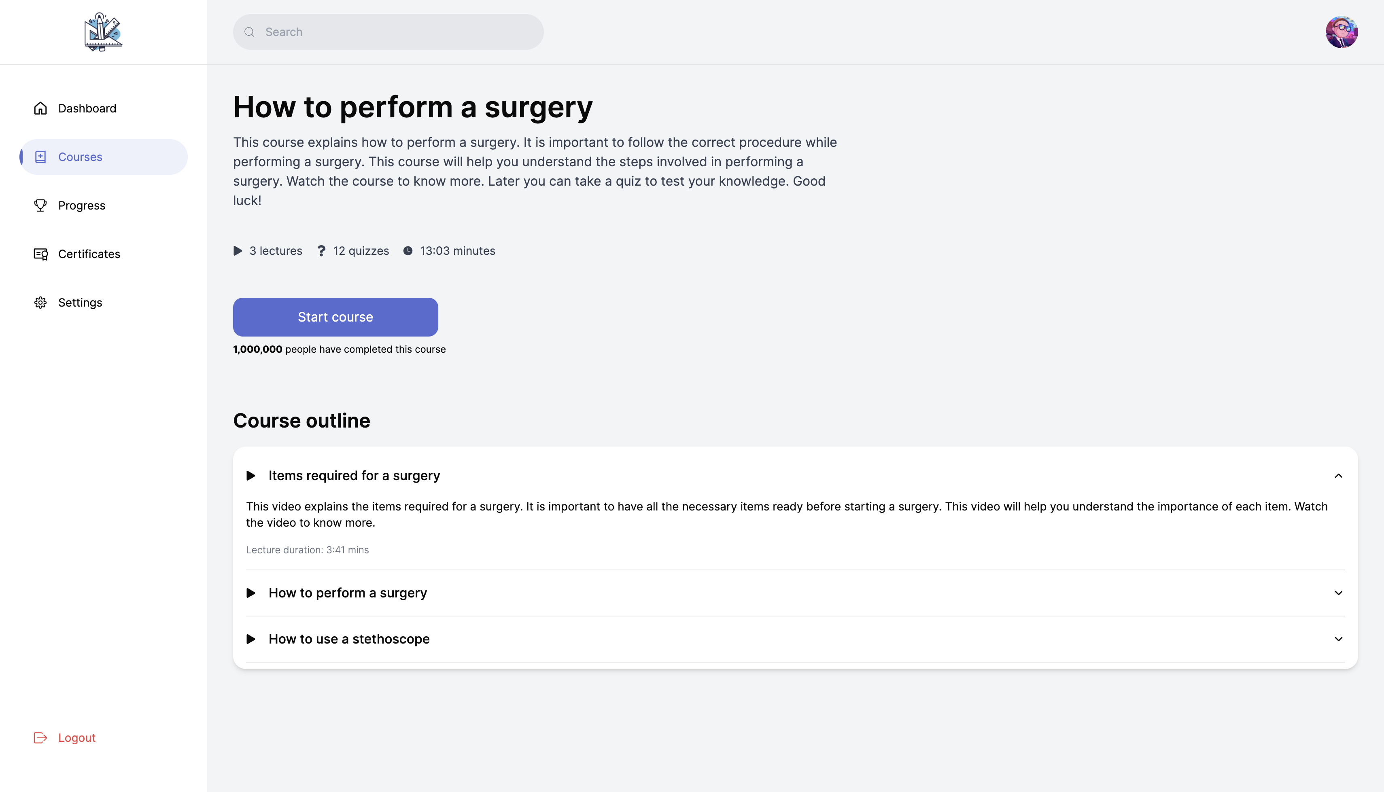1384x792 pixels.
Task: Click the Dashboard home icon
Action: pos(40,108)
